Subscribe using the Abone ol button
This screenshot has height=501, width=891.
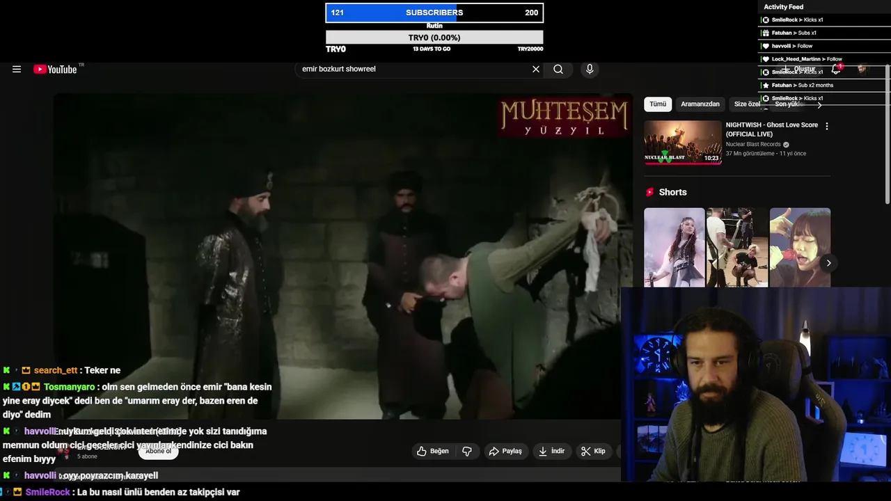point(158,451)
